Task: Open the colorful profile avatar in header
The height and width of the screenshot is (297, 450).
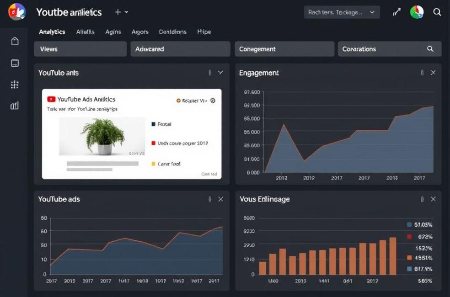Action: click(417, 12)
